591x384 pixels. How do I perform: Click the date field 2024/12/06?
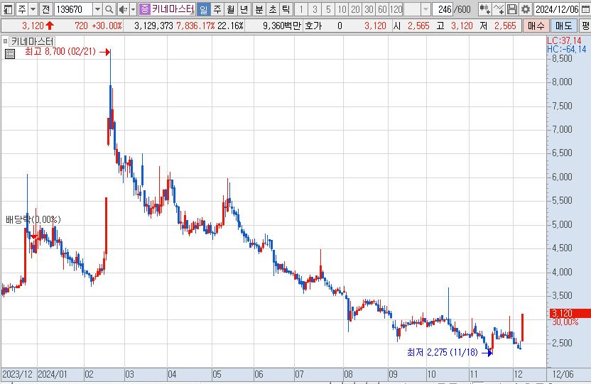pyautogui.click(x=557, y=9)
